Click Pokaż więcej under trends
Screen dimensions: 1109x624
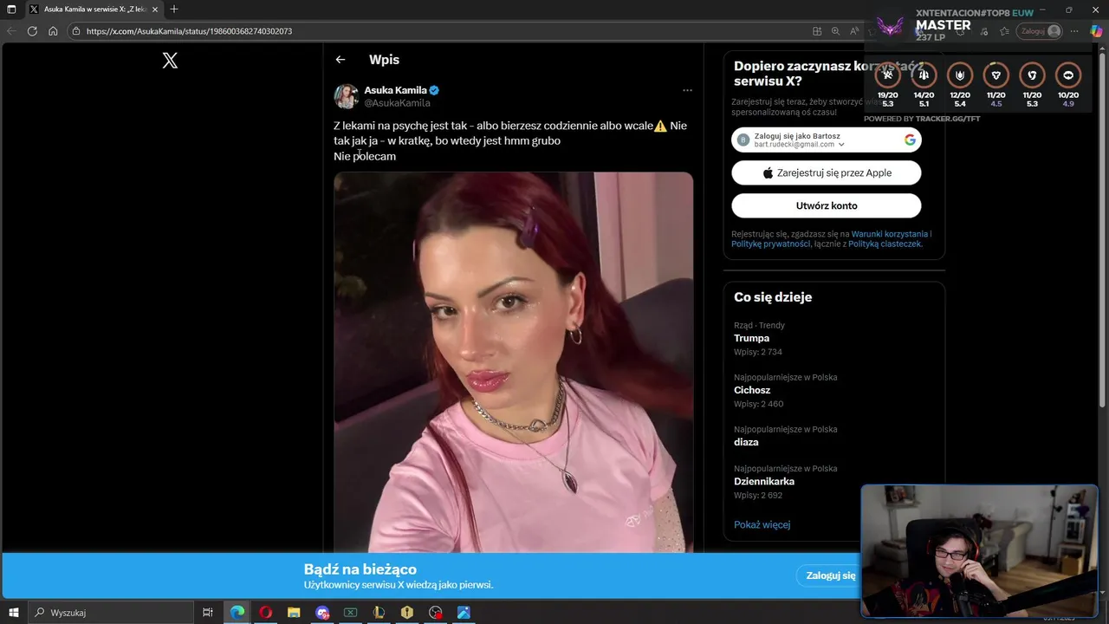coord(762,524)
